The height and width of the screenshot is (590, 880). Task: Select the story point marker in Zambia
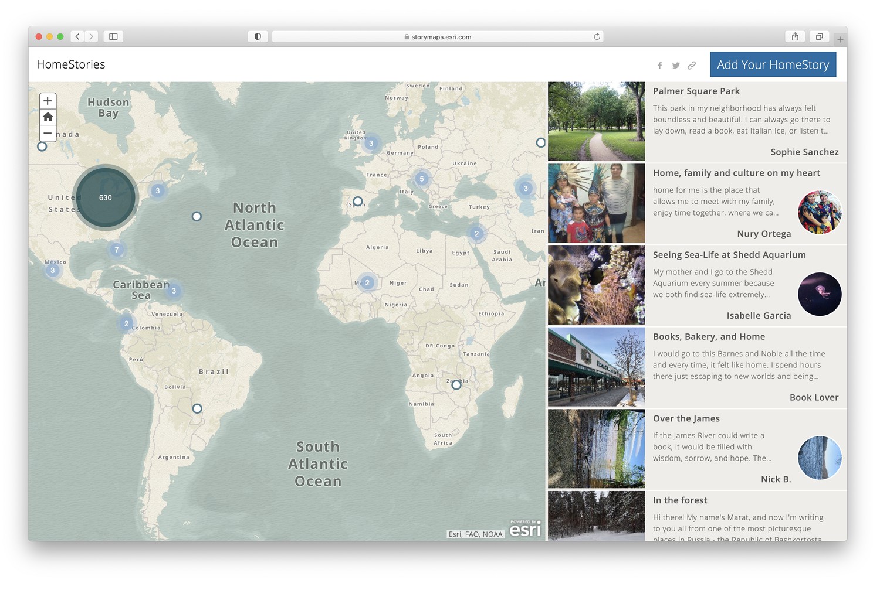point(456,385)
